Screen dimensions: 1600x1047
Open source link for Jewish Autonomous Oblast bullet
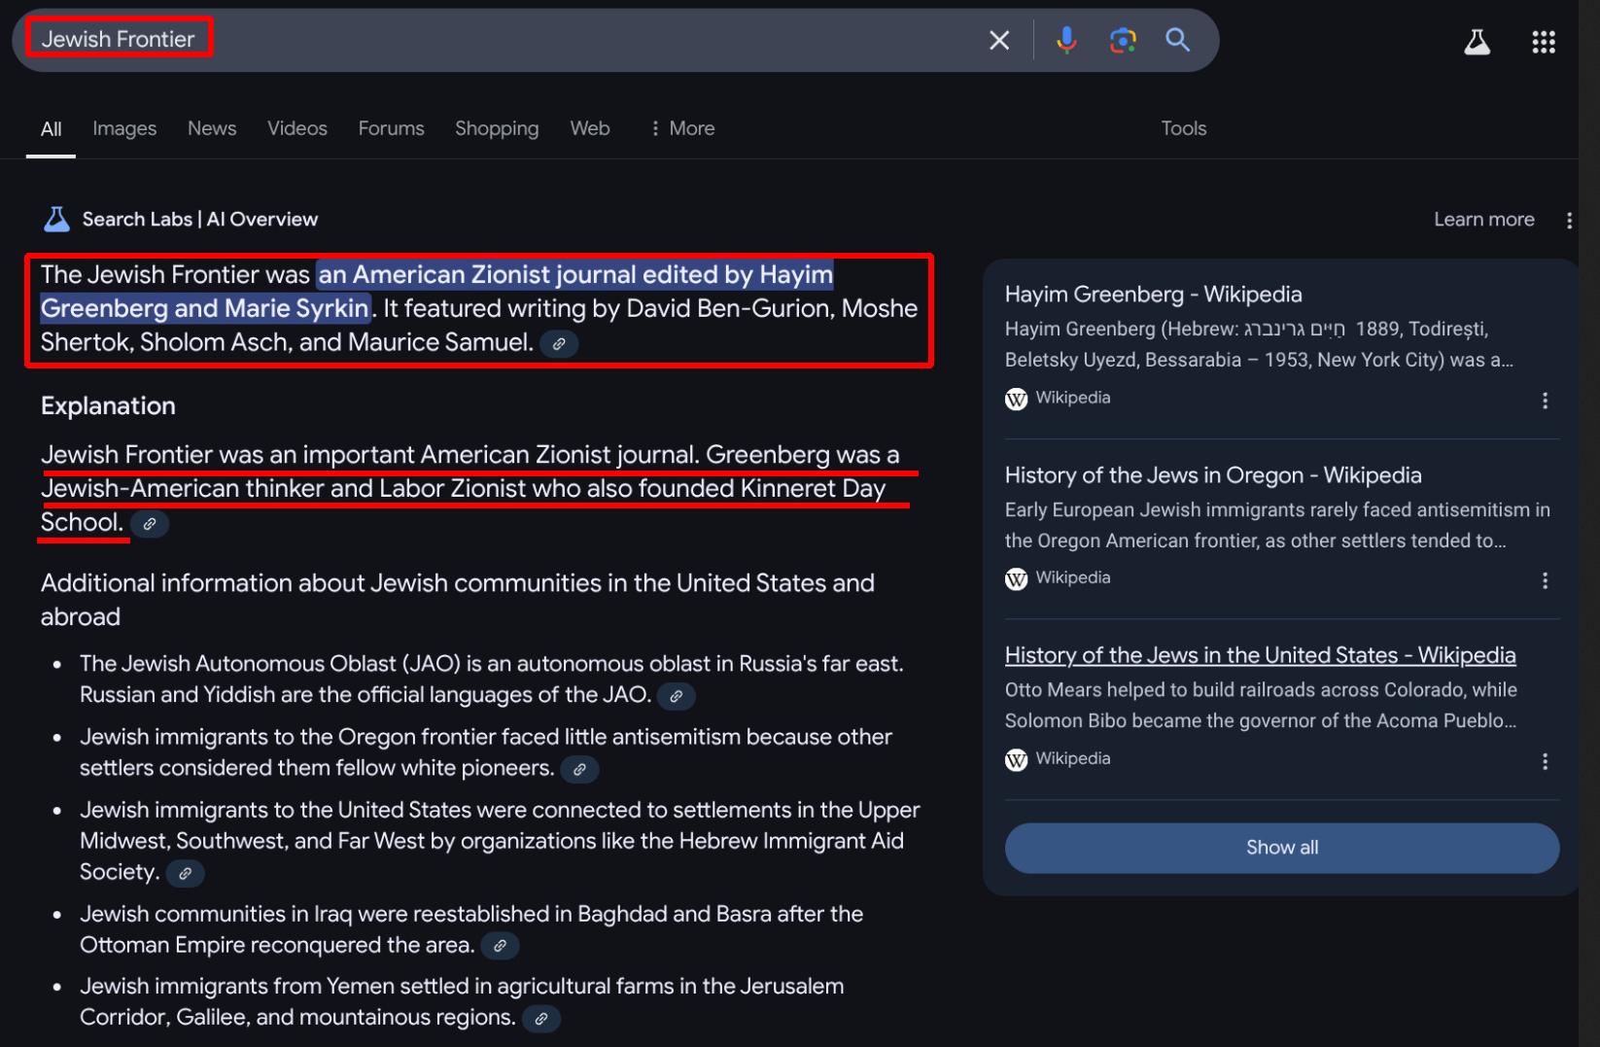[x=676, y=696]
